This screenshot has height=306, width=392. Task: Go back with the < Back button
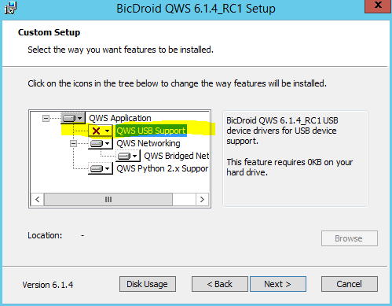point(219,284)
